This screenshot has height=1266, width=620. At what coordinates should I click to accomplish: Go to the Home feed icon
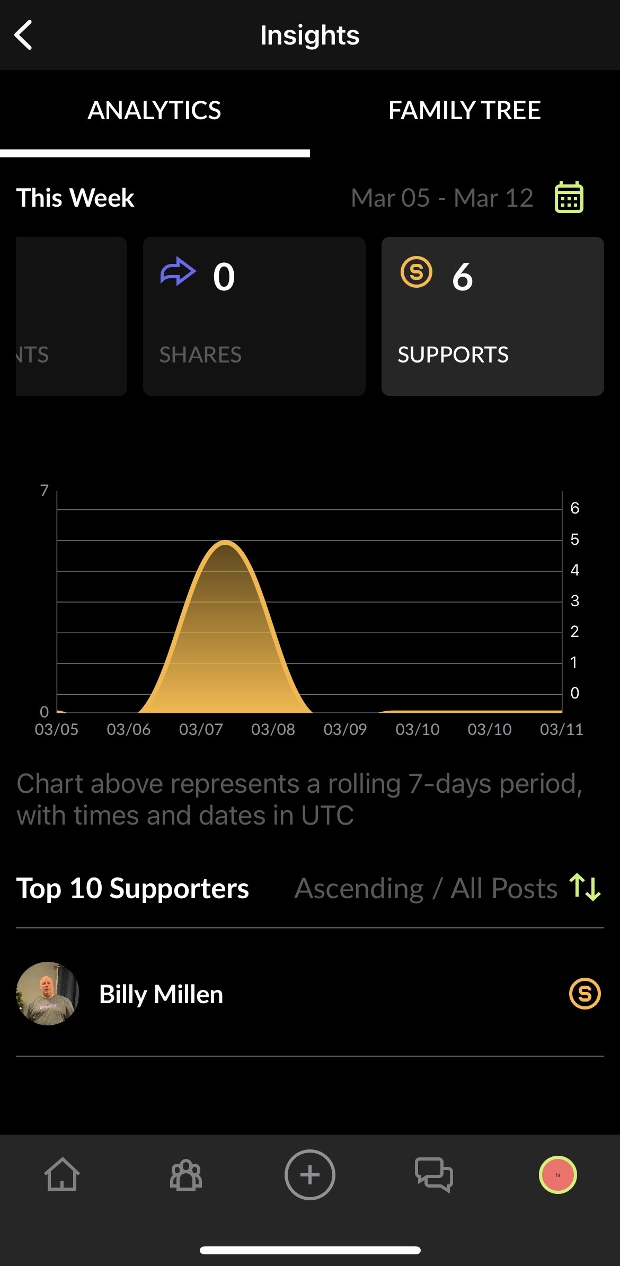click(x=62, y=1174)
